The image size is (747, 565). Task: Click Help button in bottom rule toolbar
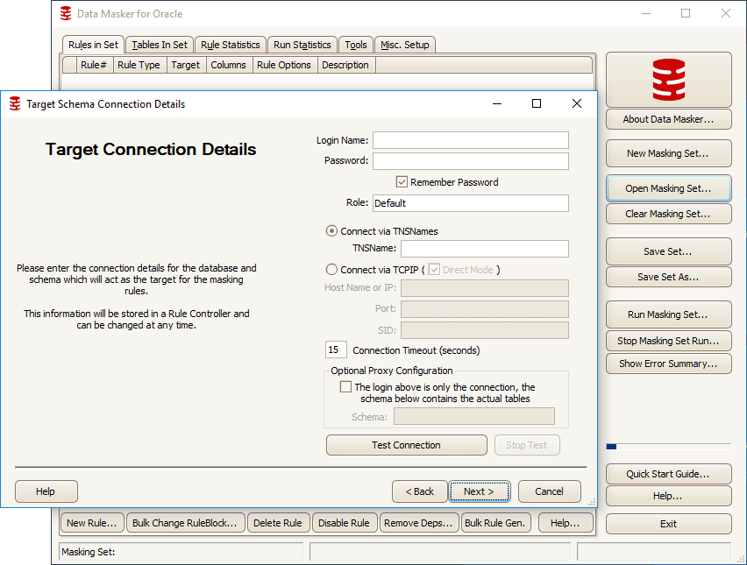point(566,523)
